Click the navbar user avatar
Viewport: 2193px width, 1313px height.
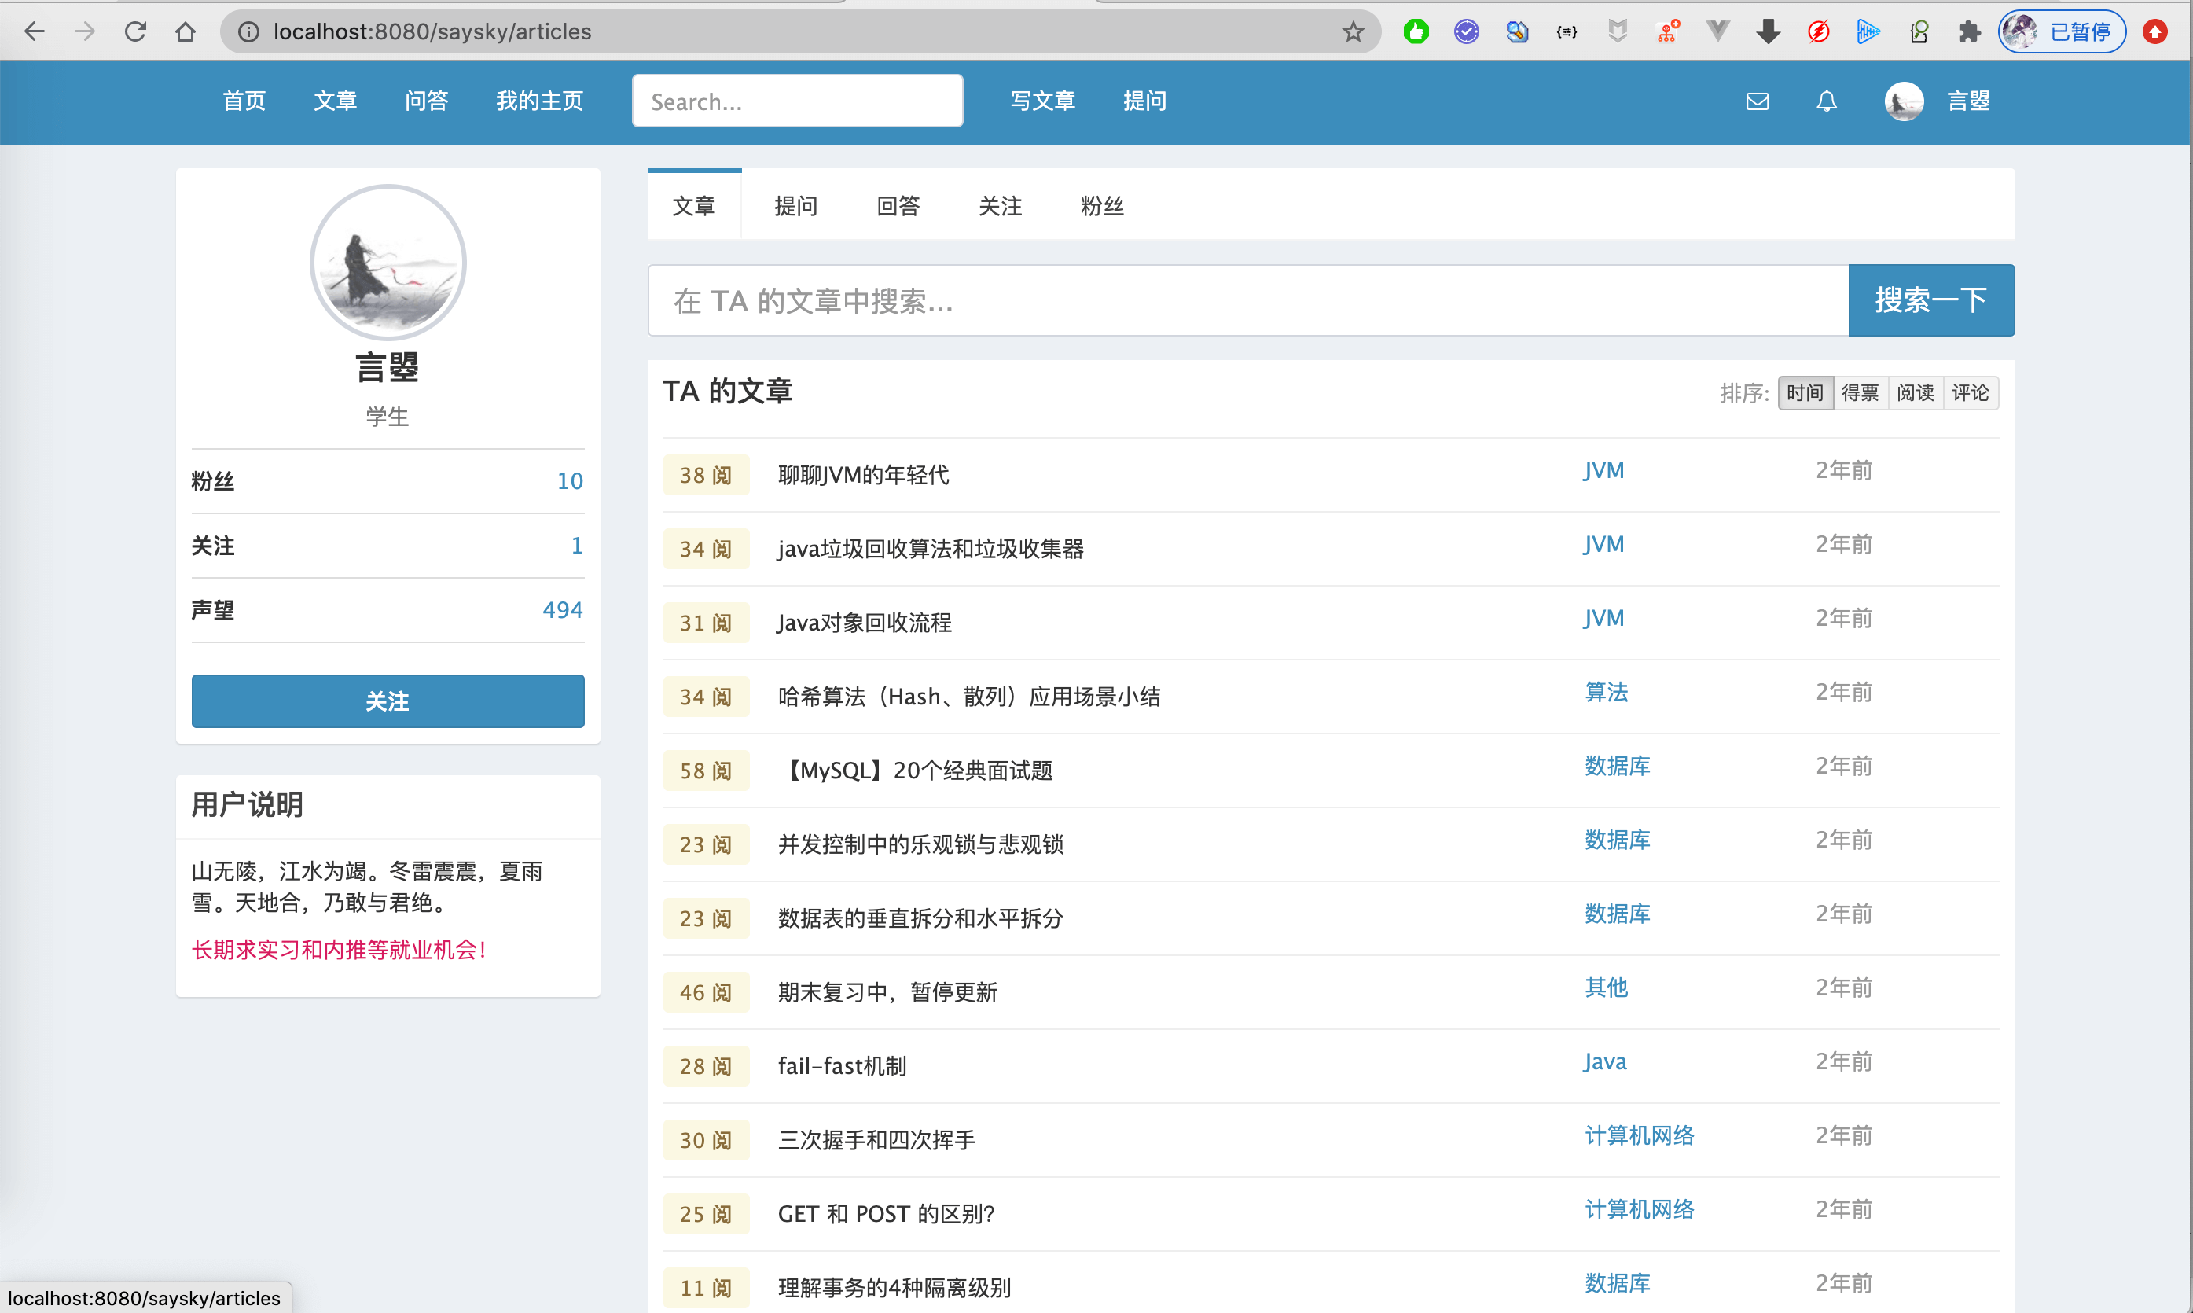tap(1903, 101)
